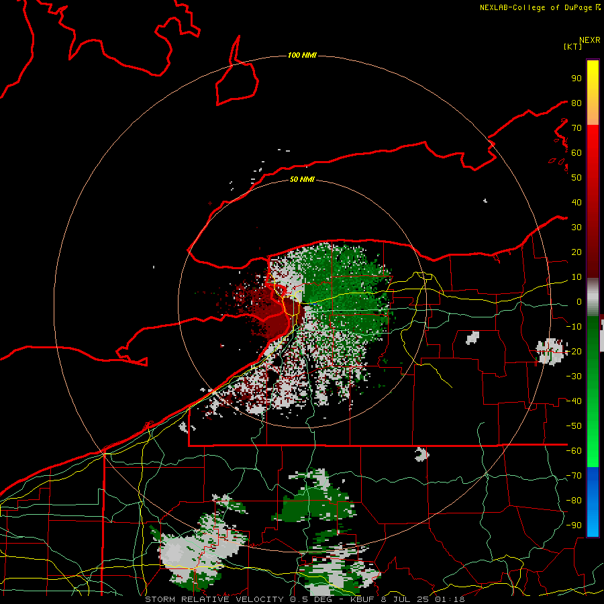The width and height of the screenshot is (604, 604).
Task: Click the "KBUF" station identifier in caption
Action: [362, 599]
